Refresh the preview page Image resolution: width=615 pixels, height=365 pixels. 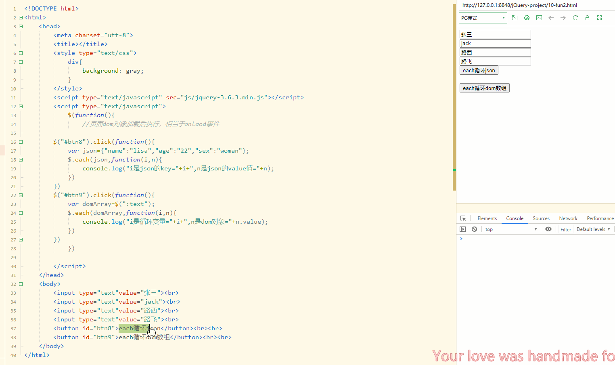575,18
